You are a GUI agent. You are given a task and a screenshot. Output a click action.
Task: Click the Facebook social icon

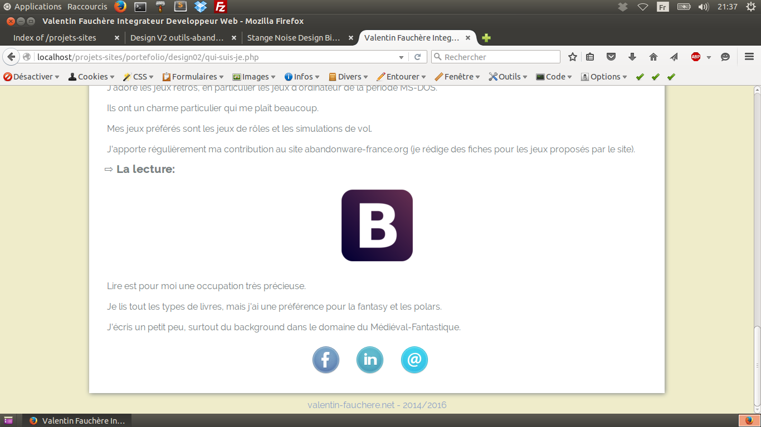326,360
